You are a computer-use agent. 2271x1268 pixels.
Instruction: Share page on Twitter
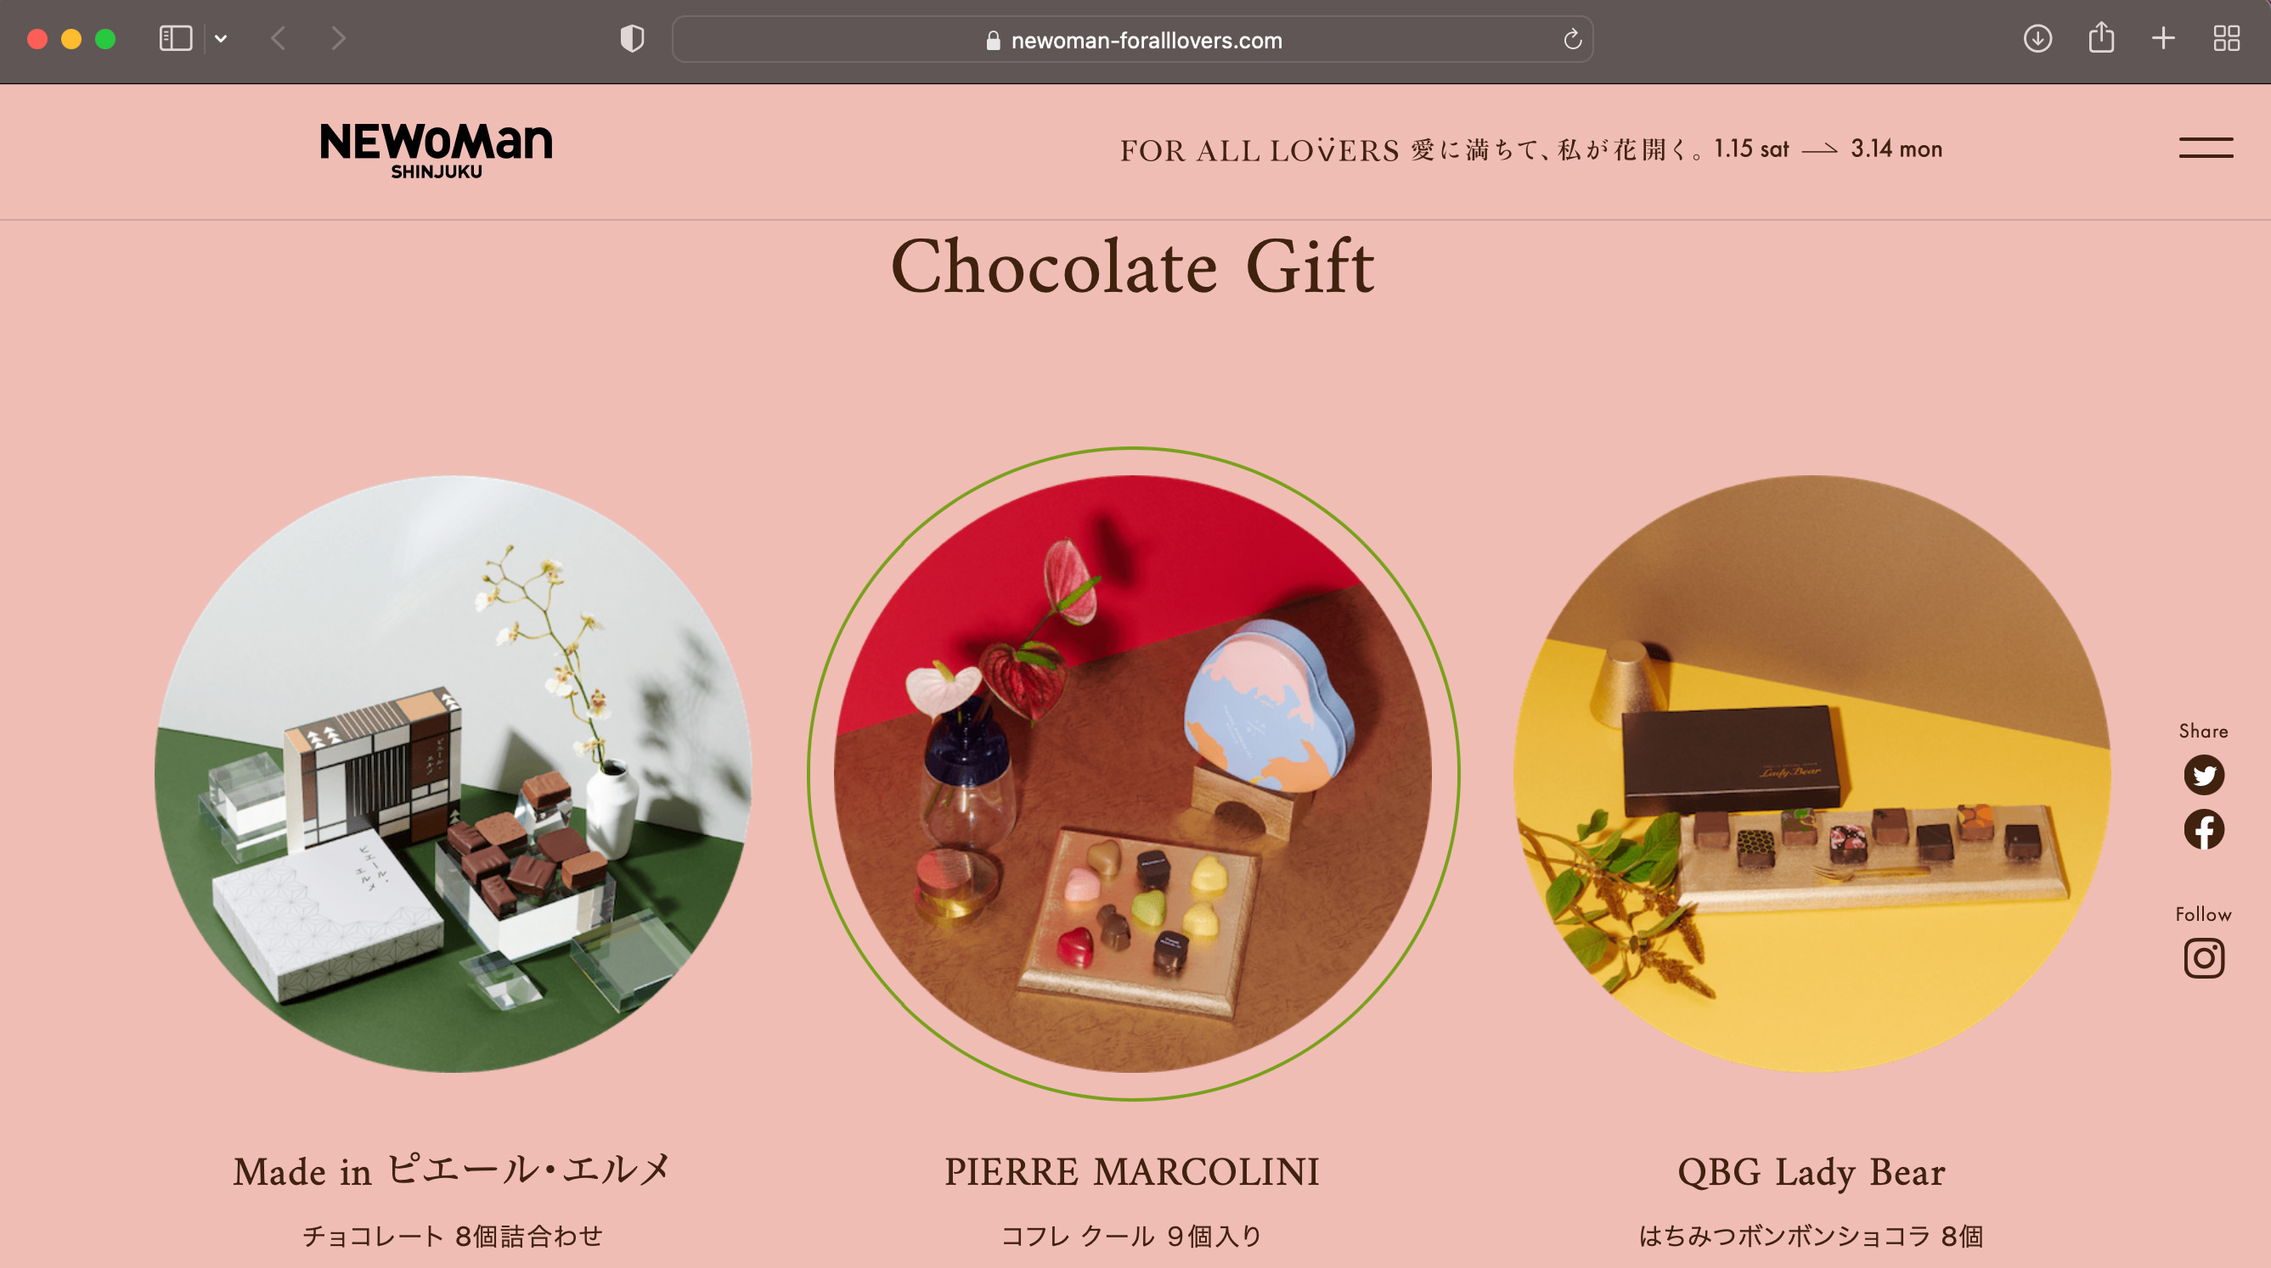tap(2203, 776)
